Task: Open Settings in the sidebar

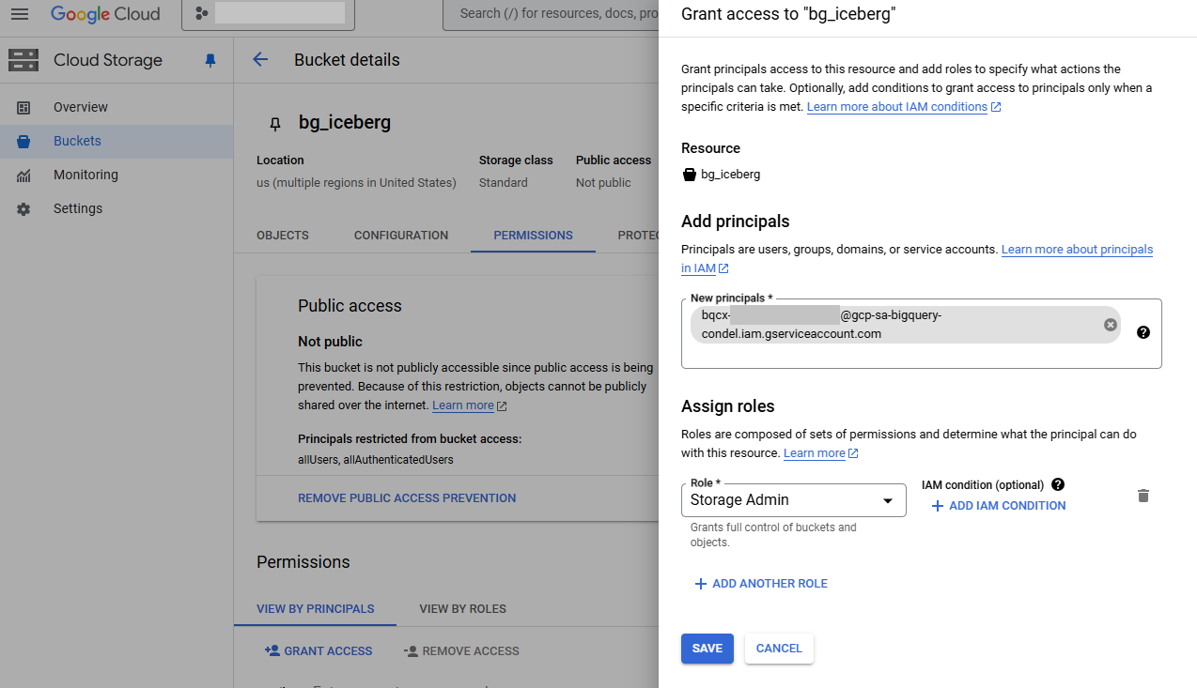Action: [x=117, y=208]
